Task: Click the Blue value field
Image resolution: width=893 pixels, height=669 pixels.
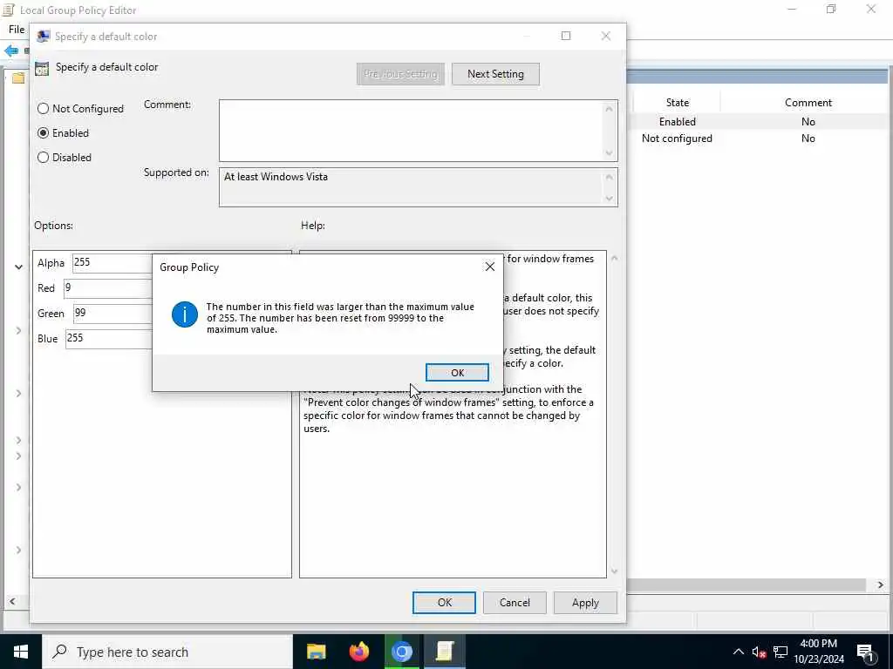Action: [109, 339]
